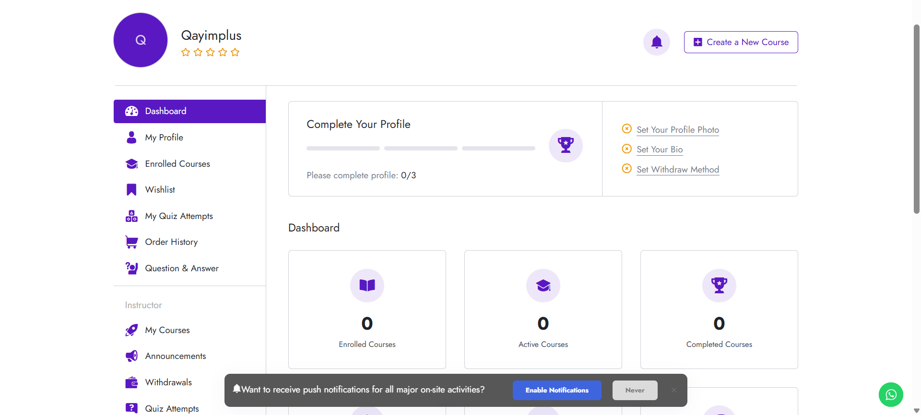Go to My Profile menu item
The height and width of the screenshot is (415, 921).
point(164,138)
